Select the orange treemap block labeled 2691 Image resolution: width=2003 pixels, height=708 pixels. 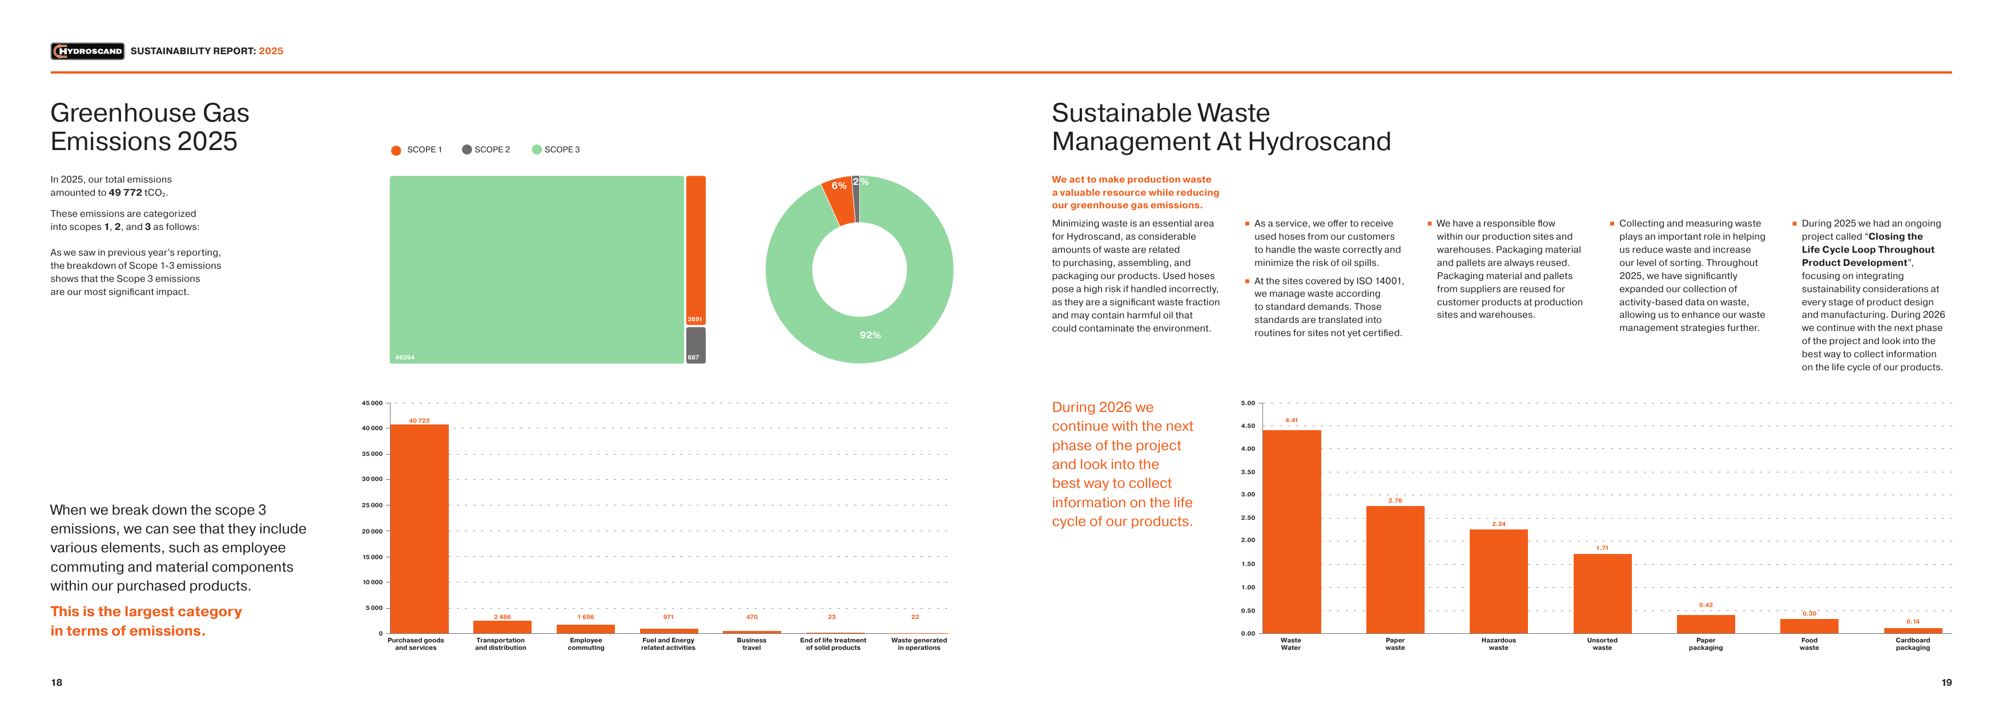tap(696, 250)
